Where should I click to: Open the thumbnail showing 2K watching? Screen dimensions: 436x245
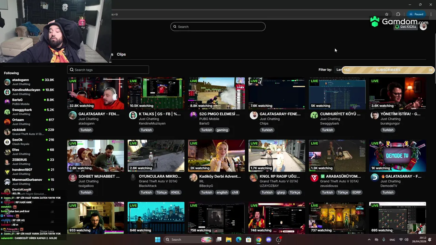click(x=216, y=156)
